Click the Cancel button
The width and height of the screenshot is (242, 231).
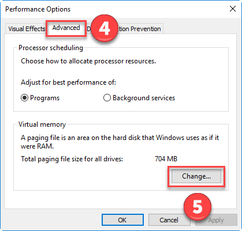pos(169,220)
